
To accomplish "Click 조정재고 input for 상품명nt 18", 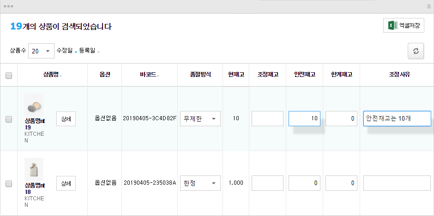I will point(267,183).
